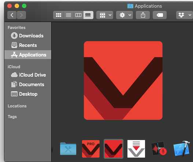Image resolution: width=193 pixels, height=162 pixels.
Task: Close the Finder window with red button
Action: (10, 6)
